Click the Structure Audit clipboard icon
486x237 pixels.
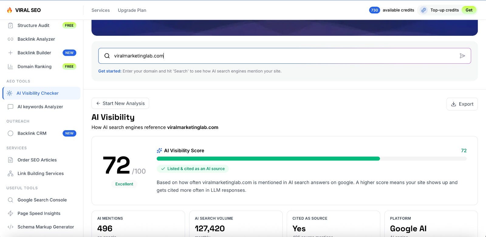pos(10,25)
